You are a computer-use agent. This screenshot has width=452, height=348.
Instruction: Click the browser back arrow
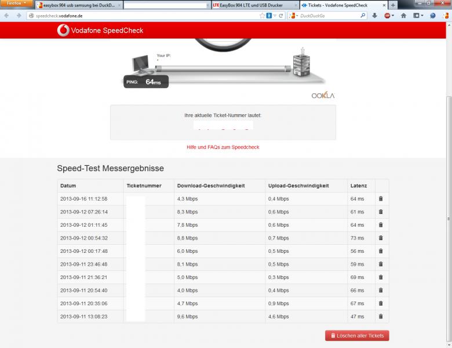pyautogui.click(x=6, y=16)
